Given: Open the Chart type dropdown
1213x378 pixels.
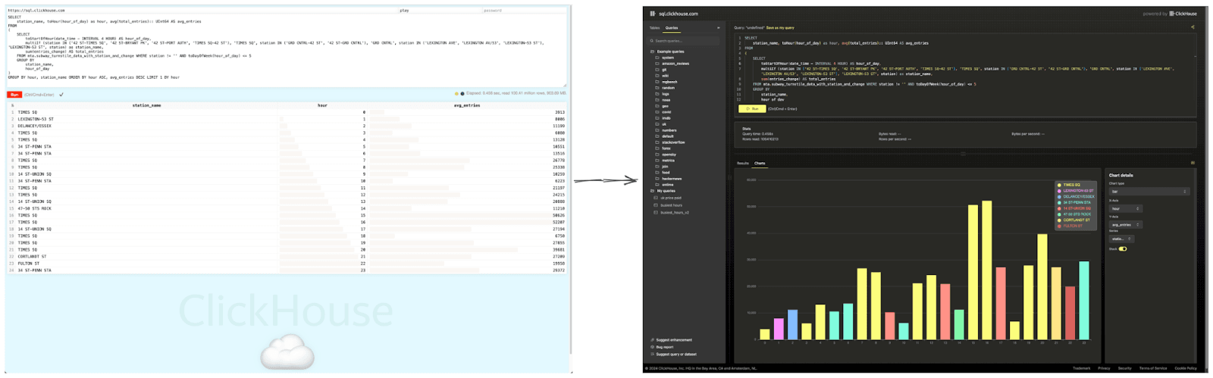Looking at the screenshot, I should point(1149,192).
